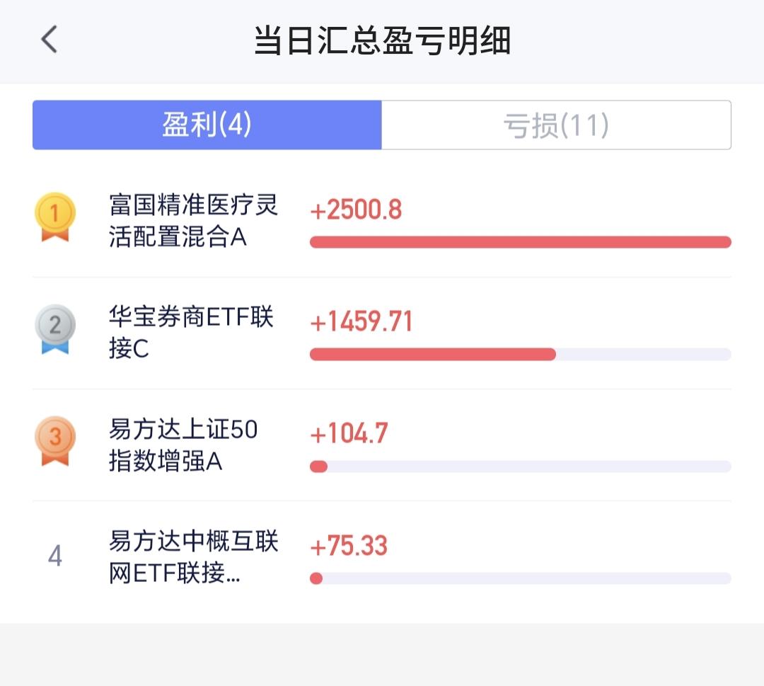Switch to the 亏损(11) tab
This screenshot has height=686, width=764.
tap(556, 125)
